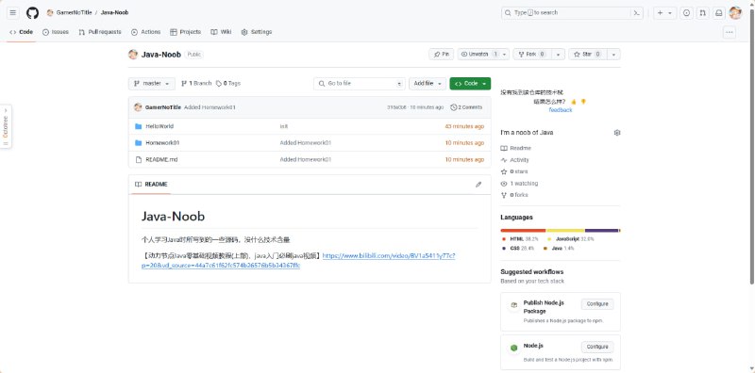Image resolution: width=755 pixels, height=373 pixels.
Task: Switch to the Settings tab
Action: click(x=256, y=32)
